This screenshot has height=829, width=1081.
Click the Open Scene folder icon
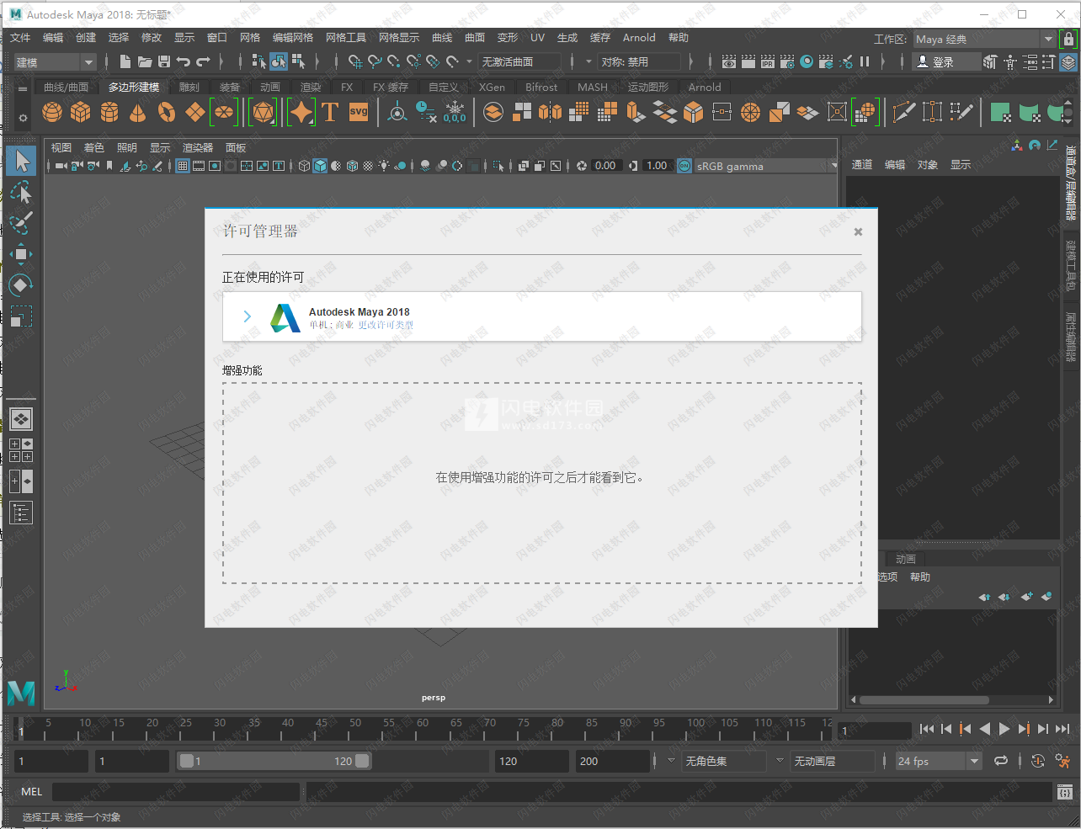coord(145,61)
